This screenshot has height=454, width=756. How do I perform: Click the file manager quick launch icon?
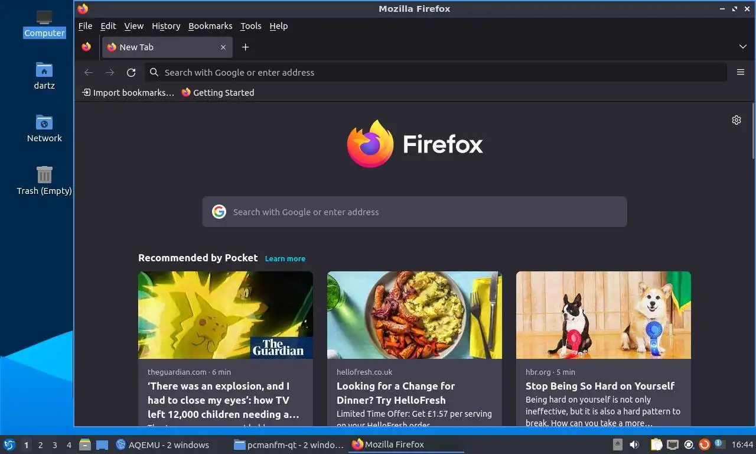[85, 445]
